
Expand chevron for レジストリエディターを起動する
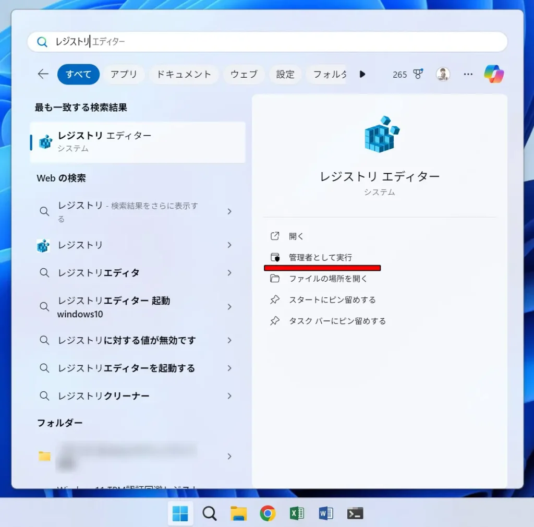coord(229,368)
